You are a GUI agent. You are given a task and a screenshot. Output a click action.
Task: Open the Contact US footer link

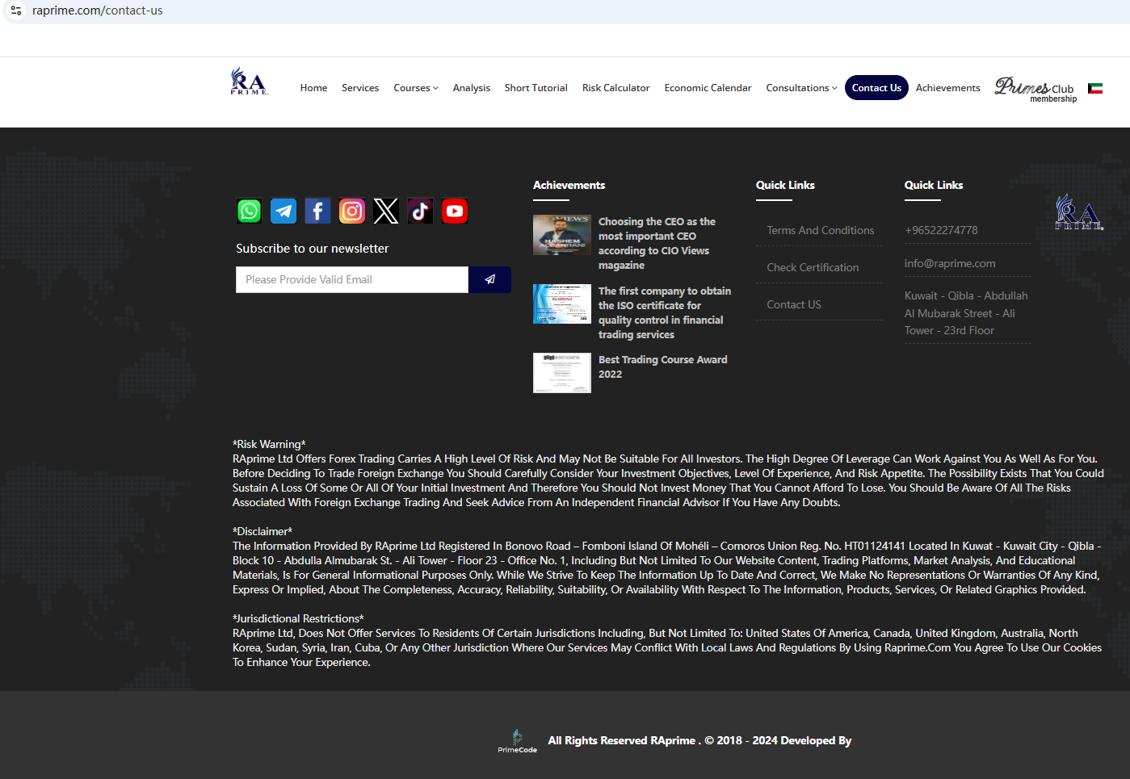point(794,304)
